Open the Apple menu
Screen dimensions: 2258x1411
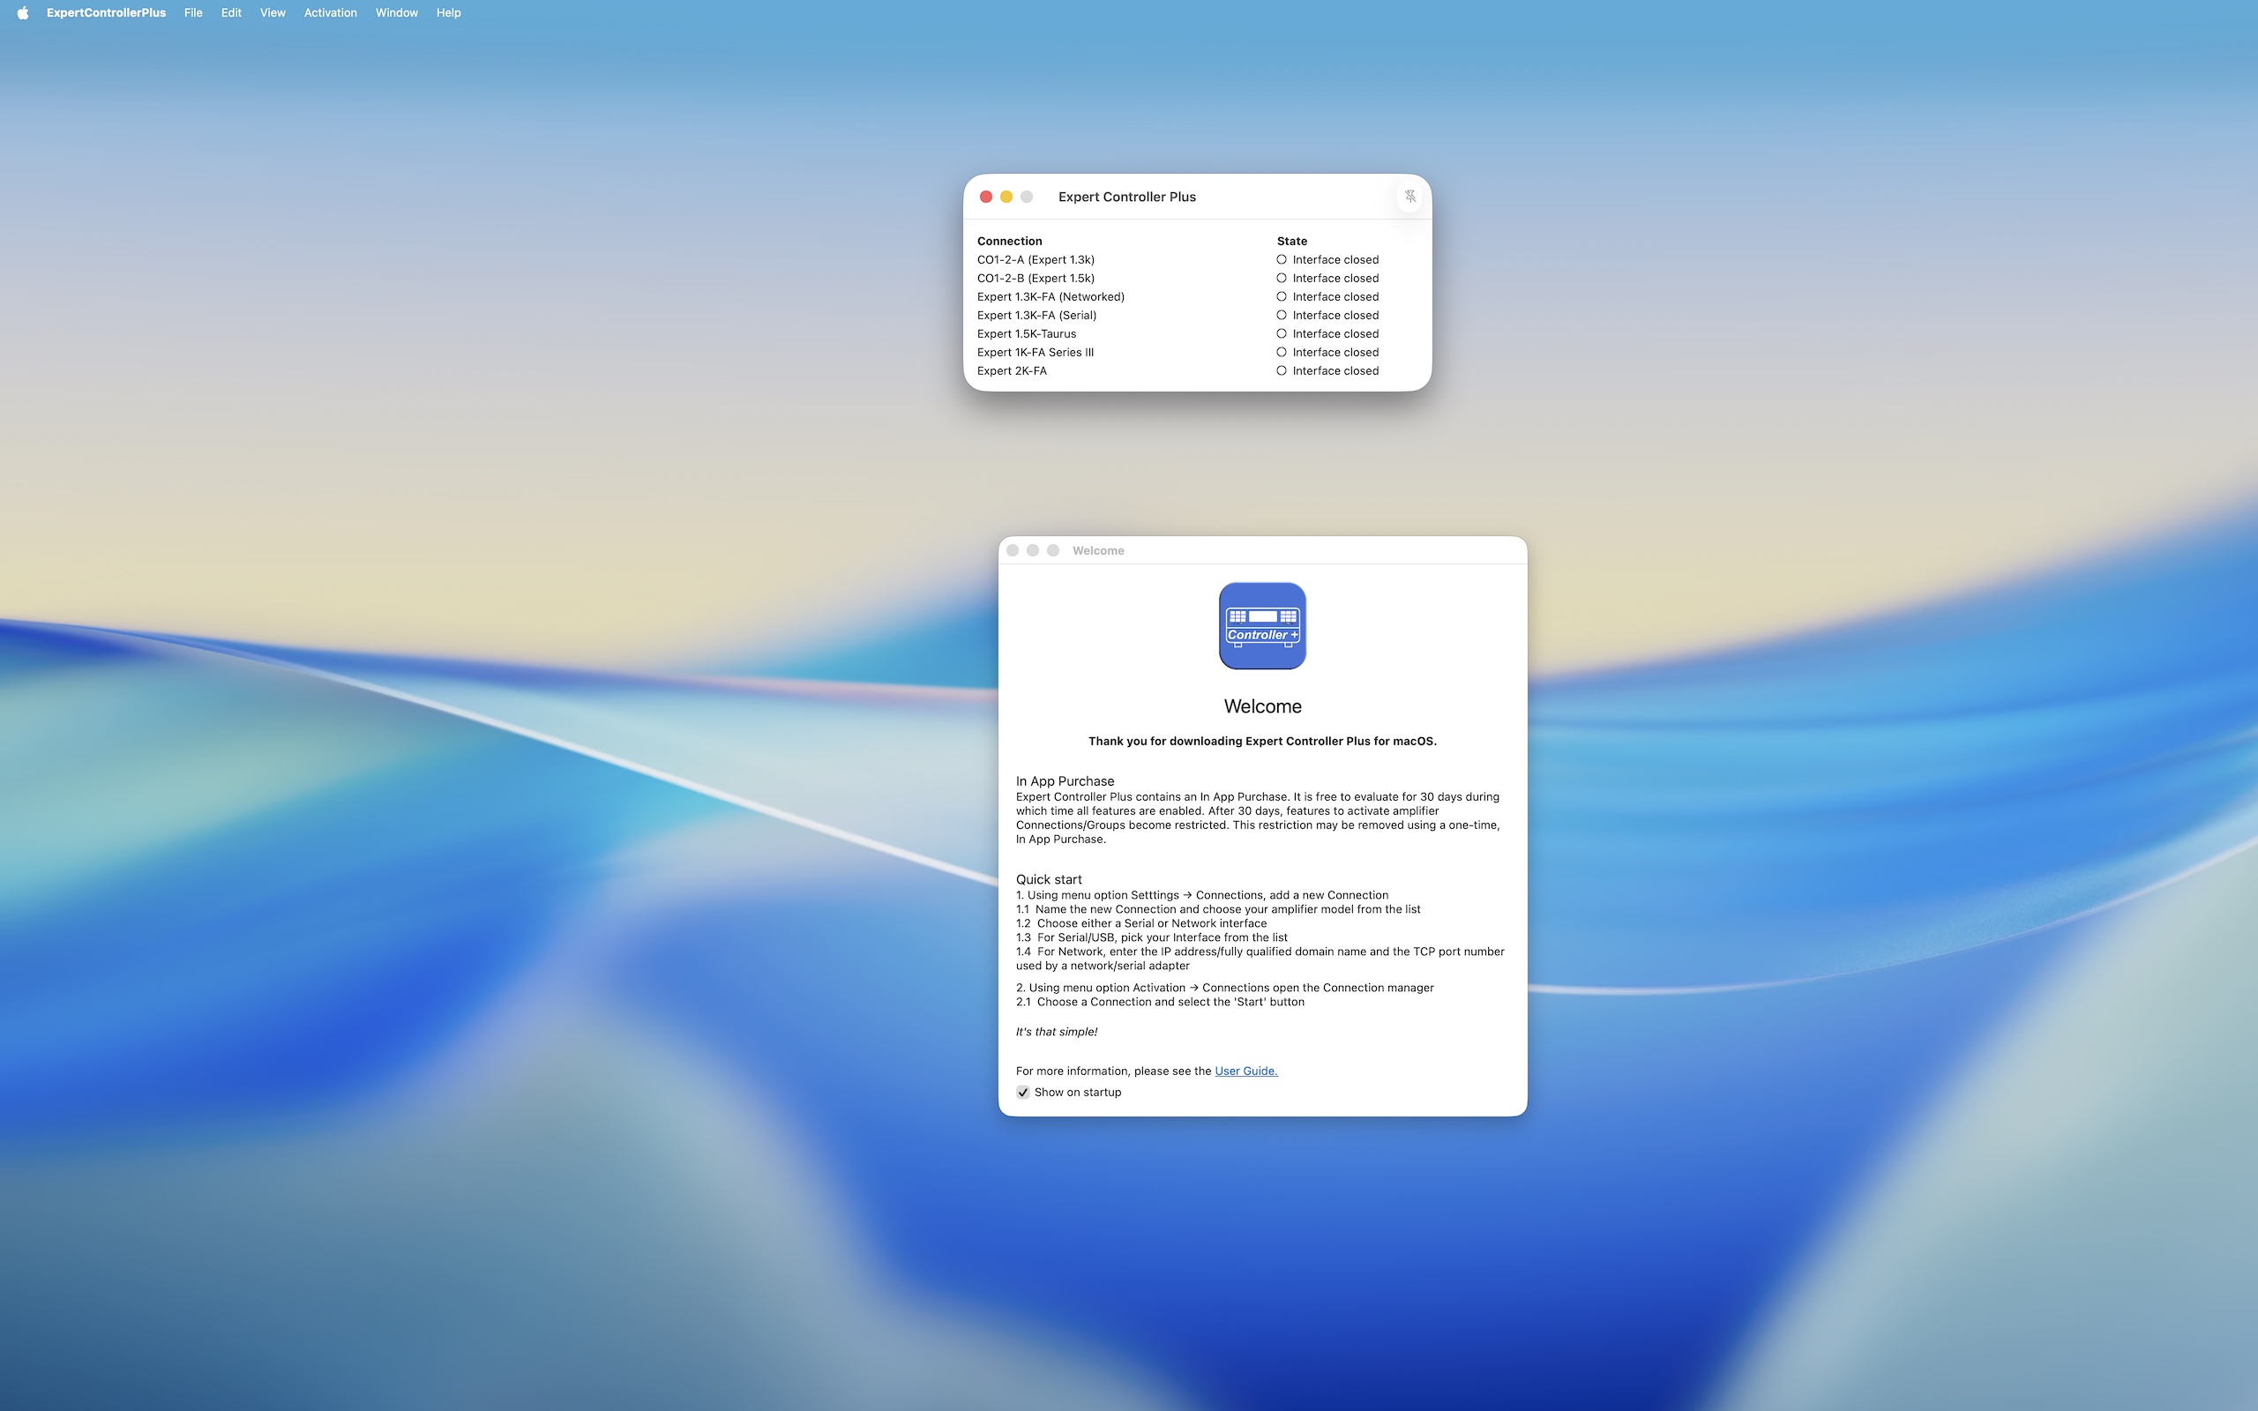[22, 12]
